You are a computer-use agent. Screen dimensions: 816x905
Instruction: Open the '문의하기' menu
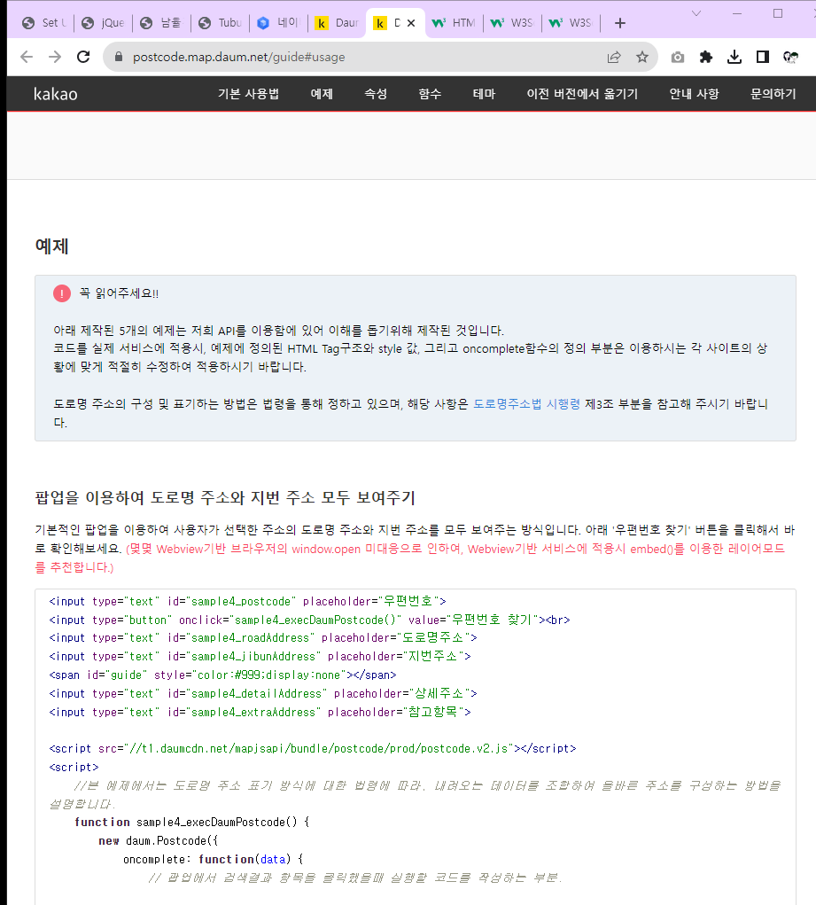[x=773, y=93]
